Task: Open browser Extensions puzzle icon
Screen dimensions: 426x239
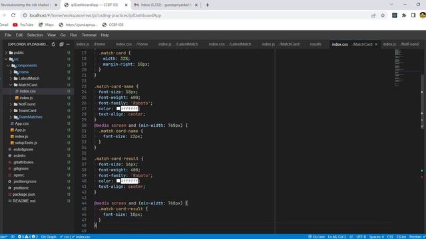Action: (x=404, y=15)
